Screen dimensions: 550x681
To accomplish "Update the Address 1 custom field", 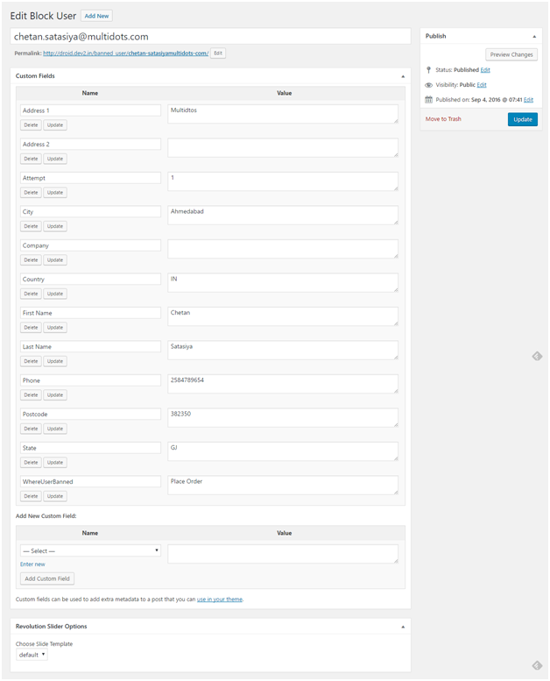I will (x=55, y=125).
